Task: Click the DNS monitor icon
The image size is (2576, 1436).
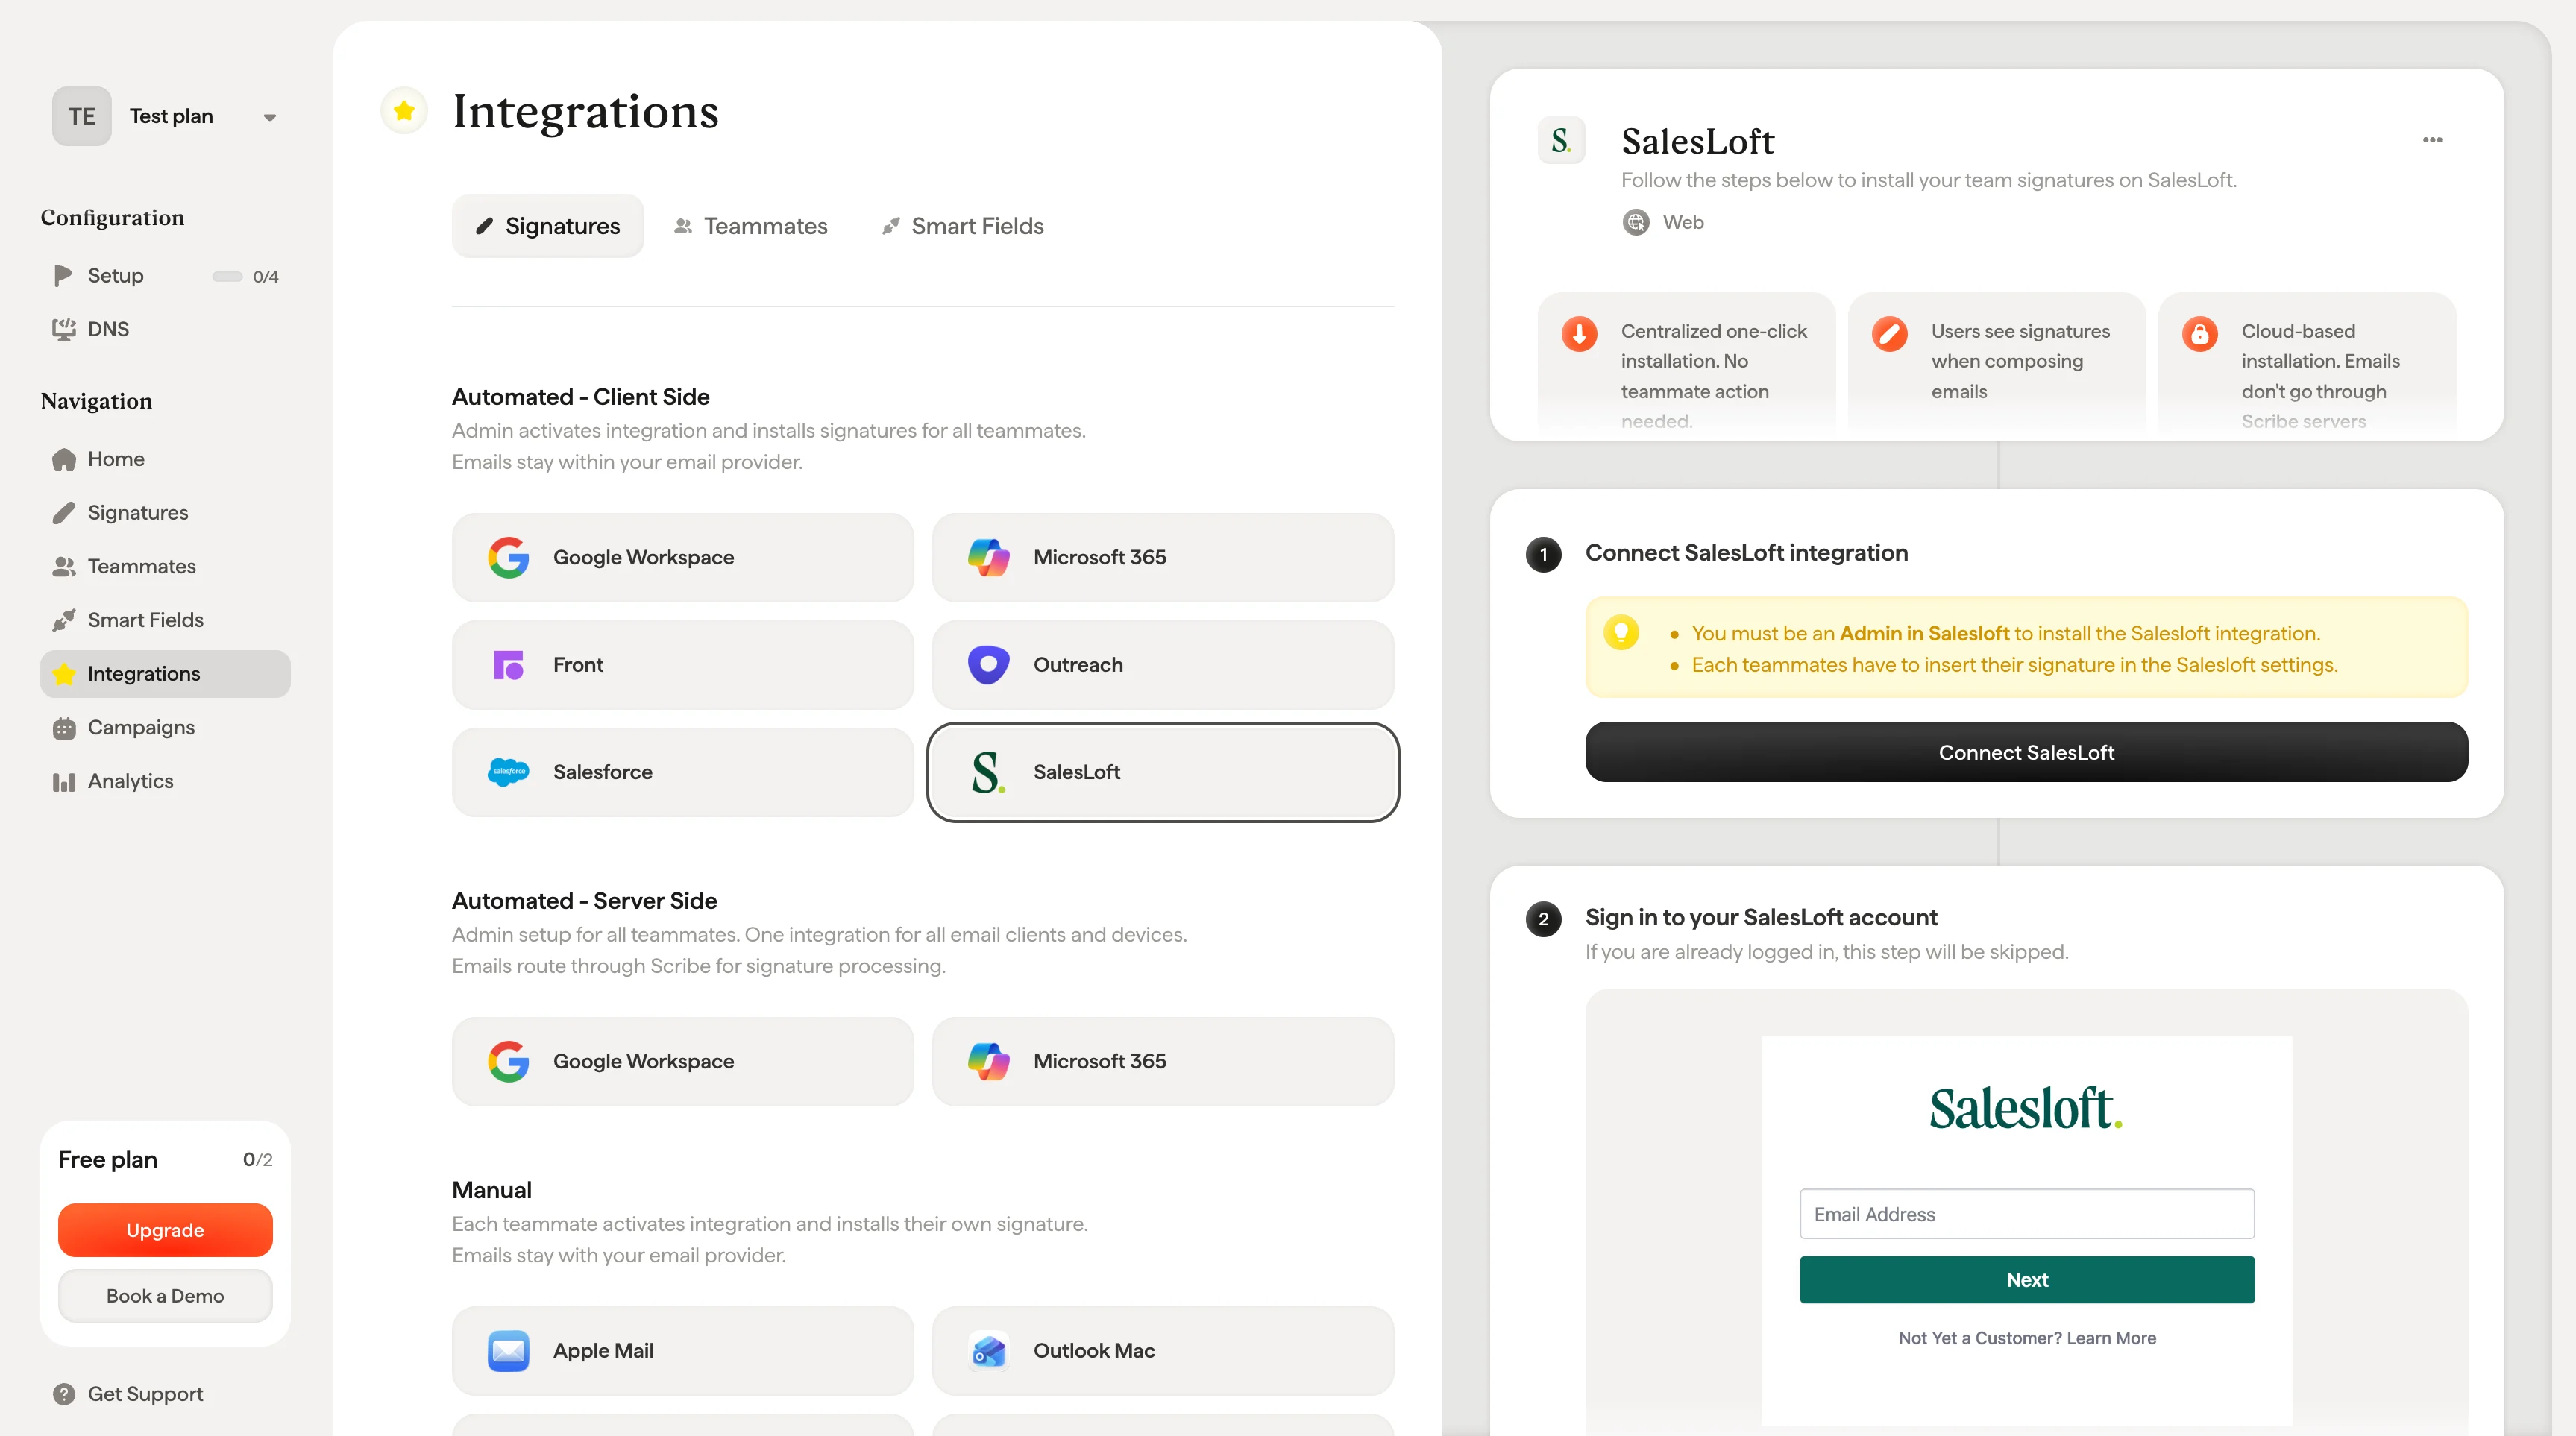Action: [64, 329]
